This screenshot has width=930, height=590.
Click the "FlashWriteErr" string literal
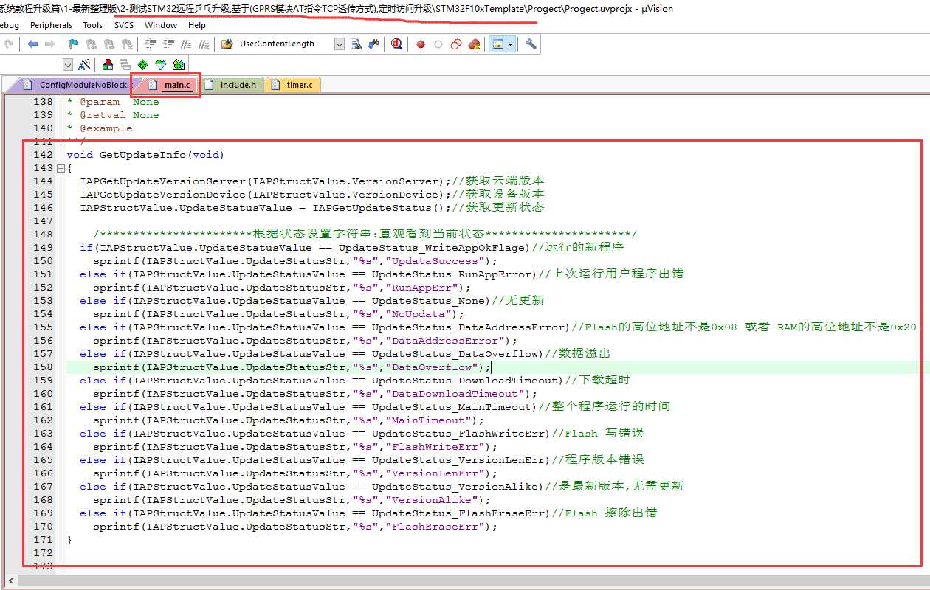[435, 447]
